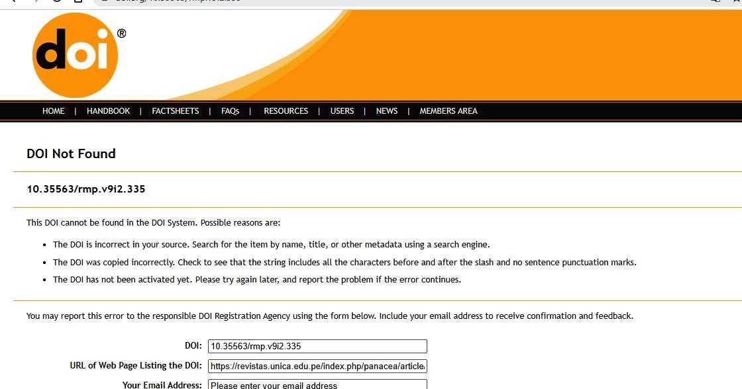Open the HOME navigation menu item
Image resolution: width=742 pixels, height=389 pixels.
53,110
